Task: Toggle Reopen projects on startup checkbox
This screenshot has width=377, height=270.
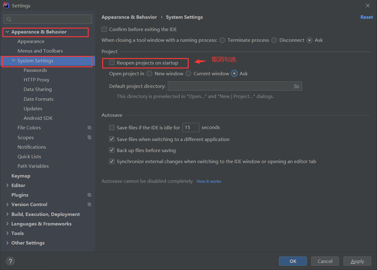Action: pyautogui.click(x=112, y=63)
